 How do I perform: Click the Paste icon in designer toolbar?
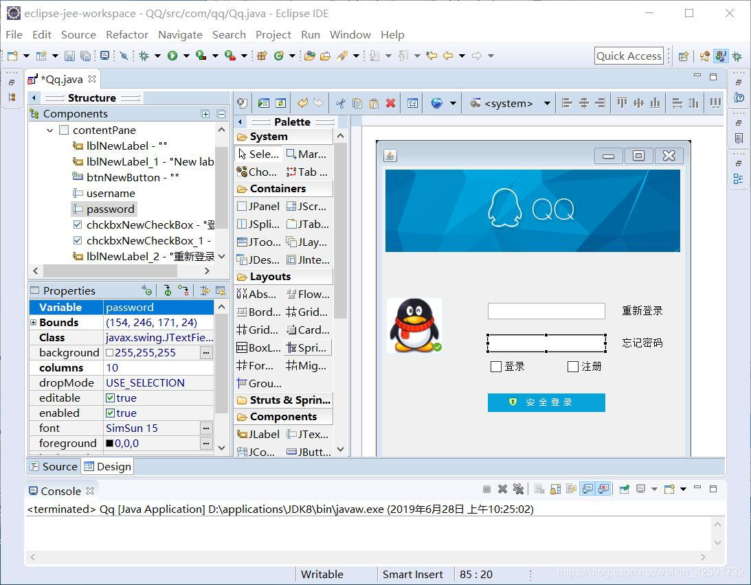click(374, 103)
